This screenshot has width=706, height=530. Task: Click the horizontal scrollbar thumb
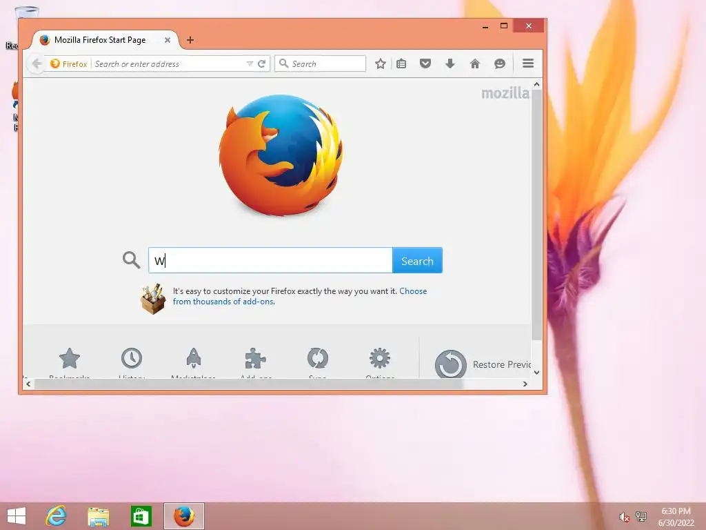click(x=248, y=384)
